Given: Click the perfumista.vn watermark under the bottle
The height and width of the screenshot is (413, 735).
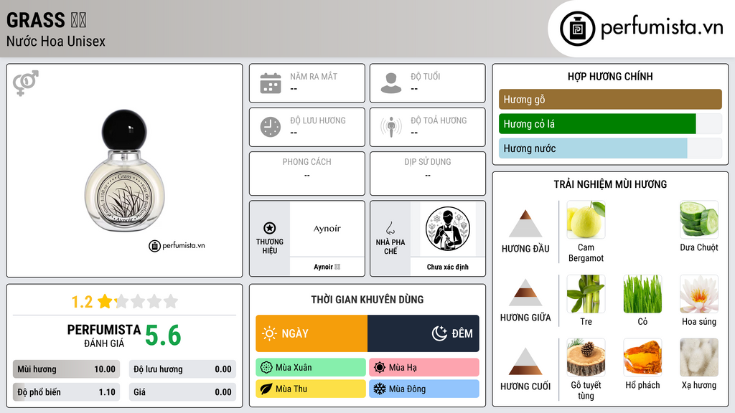Looking at the screenshot, I should click(x=177, y=245).
